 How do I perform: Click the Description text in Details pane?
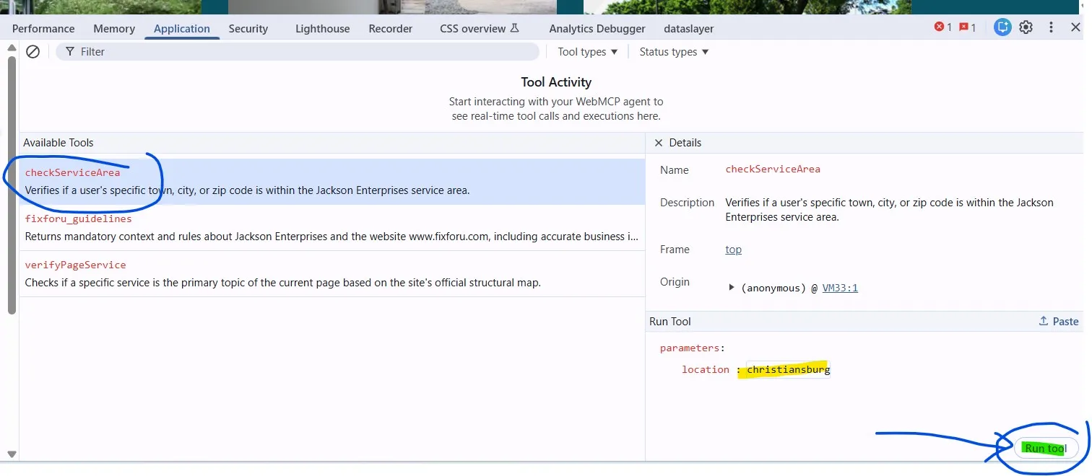(889, 210)
